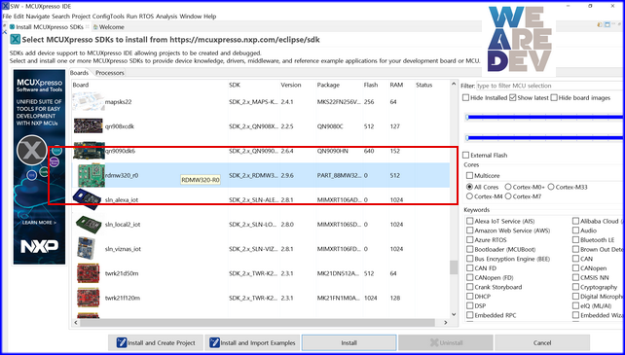The height and width of the screenshot is (355, 625).
Task: Click the board list scroll up arrow
Action: pyautogui.click(x=454, y=84)
